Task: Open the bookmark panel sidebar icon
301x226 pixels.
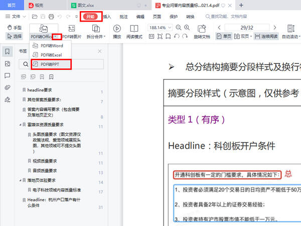Action: 8,52
